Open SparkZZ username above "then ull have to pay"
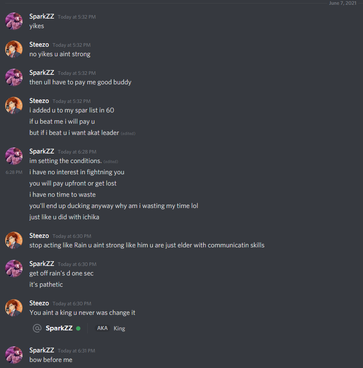This screenshot has height=368, width=363. (x=41, y=73)
